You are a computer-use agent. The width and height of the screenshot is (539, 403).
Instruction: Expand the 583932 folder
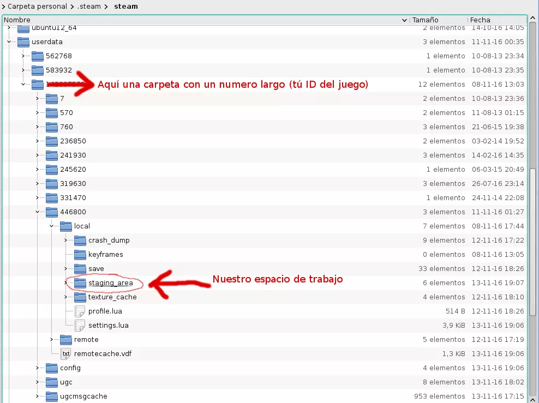(23, 70)
